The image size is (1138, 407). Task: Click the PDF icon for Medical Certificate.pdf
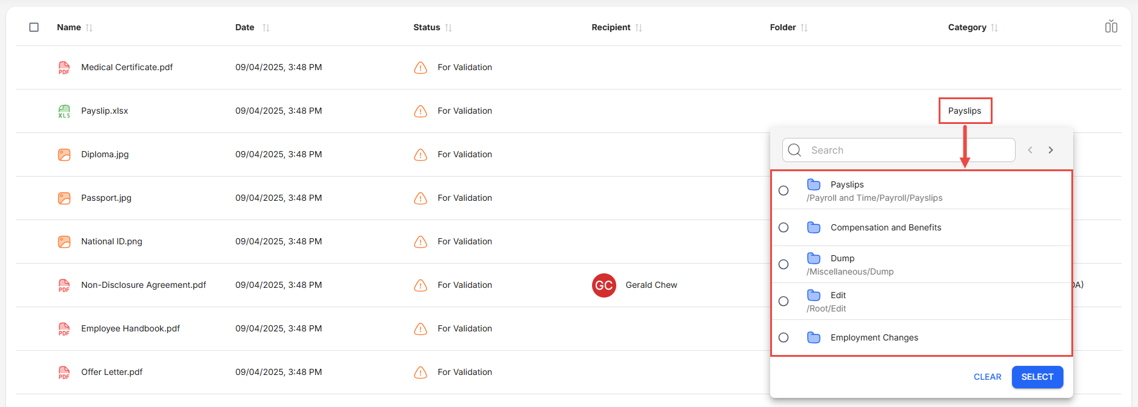[x=64, y=68]
